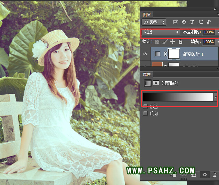Click the smart object filter icon
This screenshot has width=219, height=185.
point(208,22)
